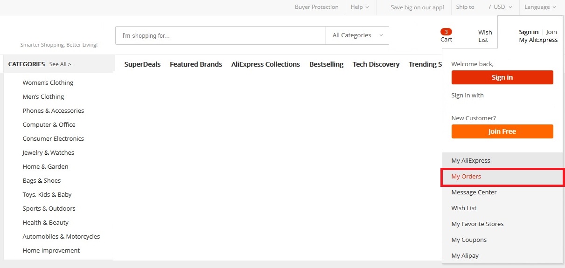Screen dimensions: 565x268
Task: Open the Ship to / USD dropdown
Action: pyautogui.click(x=484, y=7)
